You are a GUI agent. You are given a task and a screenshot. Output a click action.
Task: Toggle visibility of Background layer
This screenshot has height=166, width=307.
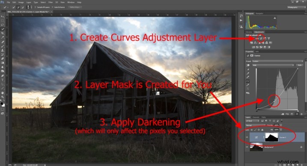click(x=247, y=147)
